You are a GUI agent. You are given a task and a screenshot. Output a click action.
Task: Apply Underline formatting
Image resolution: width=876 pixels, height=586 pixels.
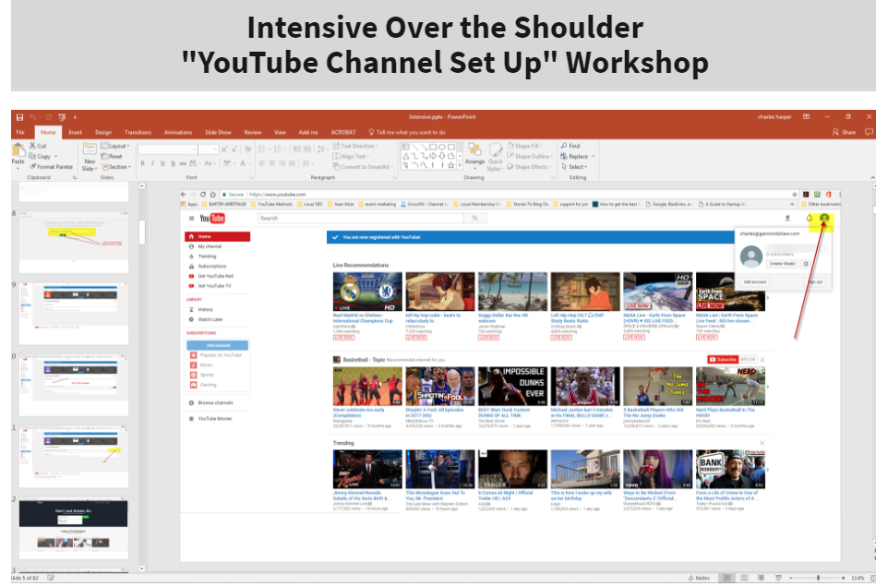coord(162,163)
